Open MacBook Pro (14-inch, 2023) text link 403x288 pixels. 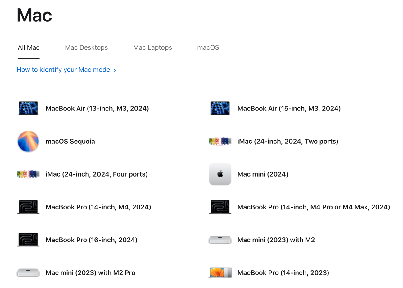[283, 273]
